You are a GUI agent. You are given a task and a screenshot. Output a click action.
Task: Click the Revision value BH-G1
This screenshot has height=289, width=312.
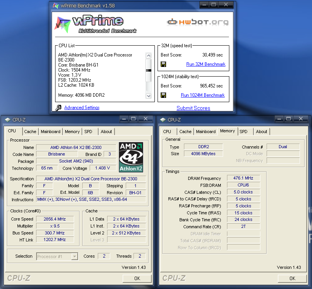(135, 193)
